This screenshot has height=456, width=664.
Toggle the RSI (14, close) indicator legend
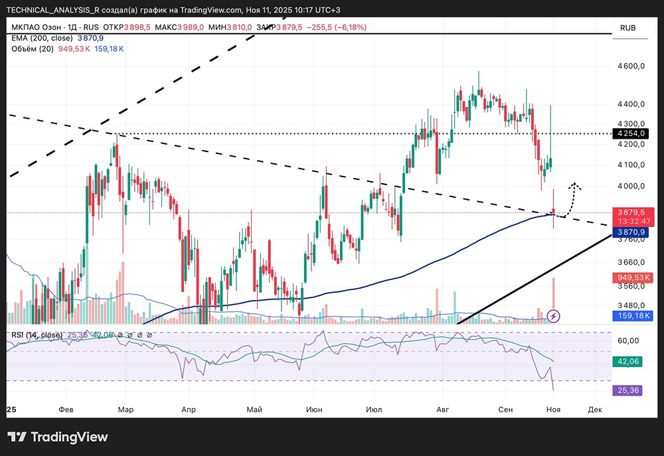37,335
